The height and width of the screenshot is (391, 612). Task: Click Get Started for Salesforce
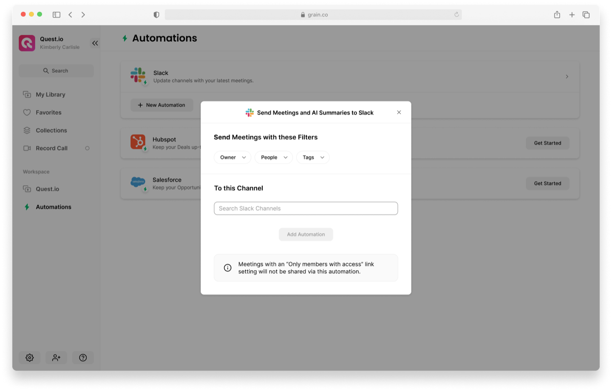tap(547, 183)
